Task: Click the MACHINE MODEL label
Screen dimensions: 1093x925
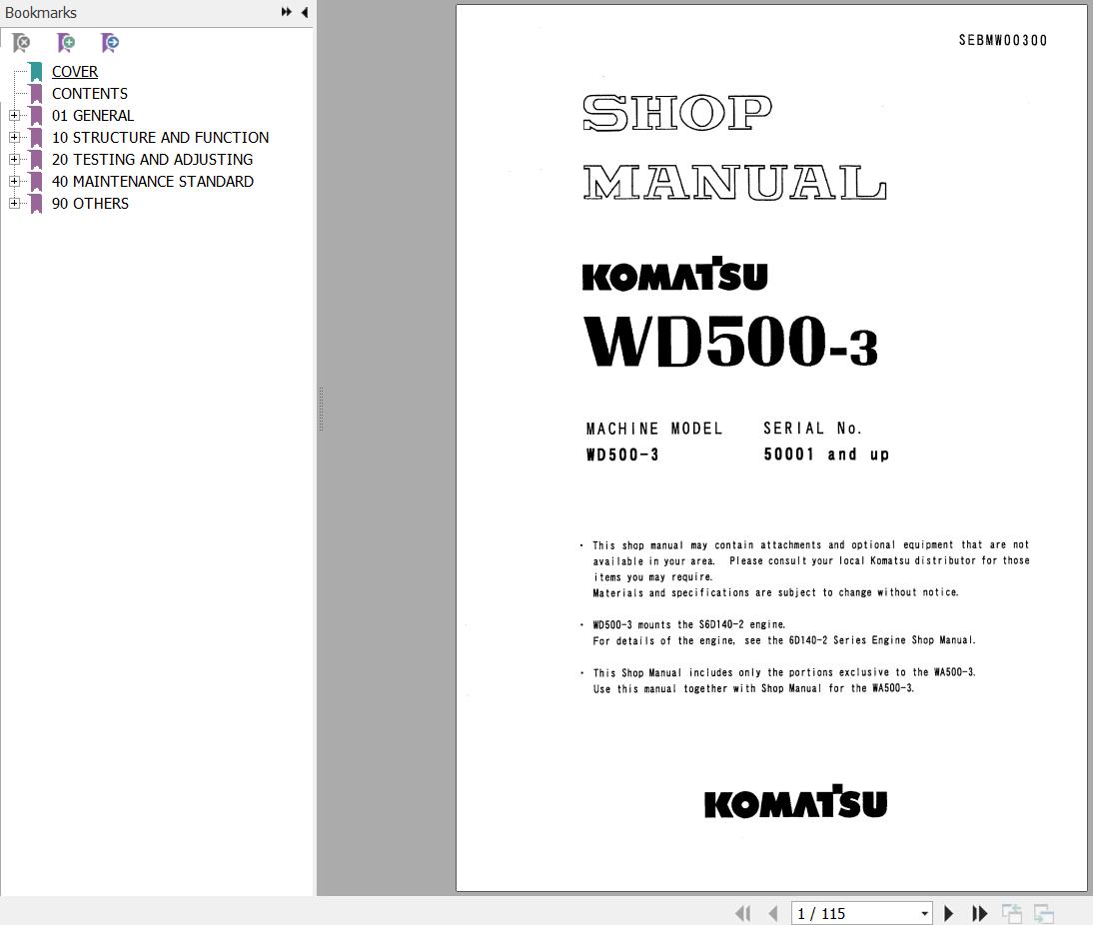Action: 653,429
